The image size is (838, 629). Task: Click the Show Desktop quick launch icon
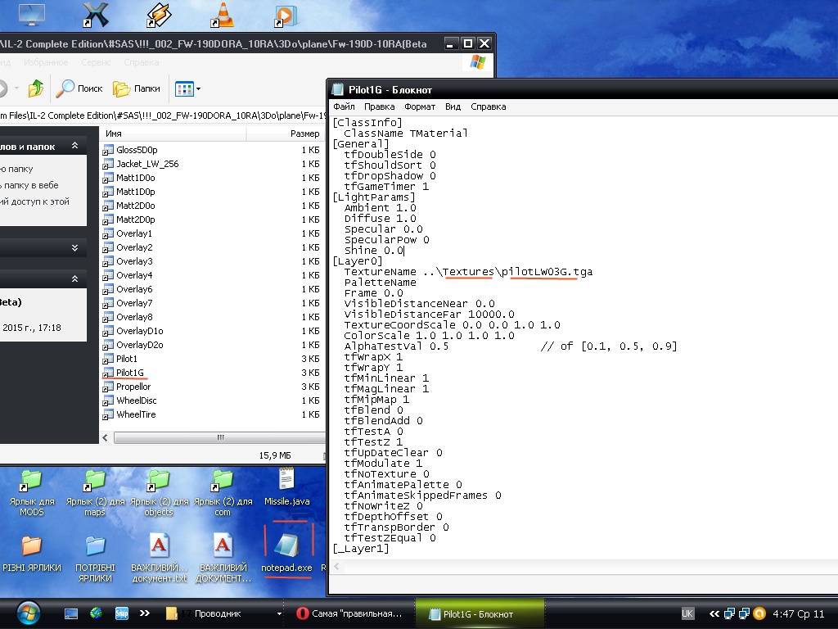pyautogui.click(x=71, y=613)
